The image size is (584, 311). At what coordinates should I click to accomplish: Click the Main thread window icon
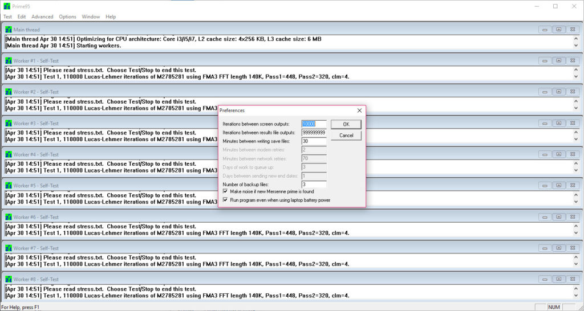(x=9, y=30)
